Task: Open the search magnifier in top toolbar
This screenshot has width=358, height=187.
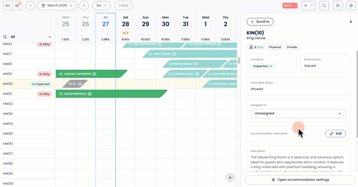Action: (324, 5)
